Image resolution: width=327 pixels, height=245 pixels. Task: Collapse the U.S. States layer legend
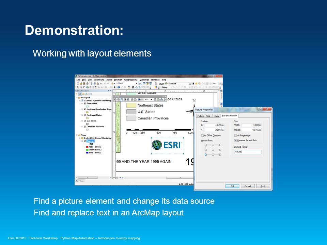(x=82, y=121)
